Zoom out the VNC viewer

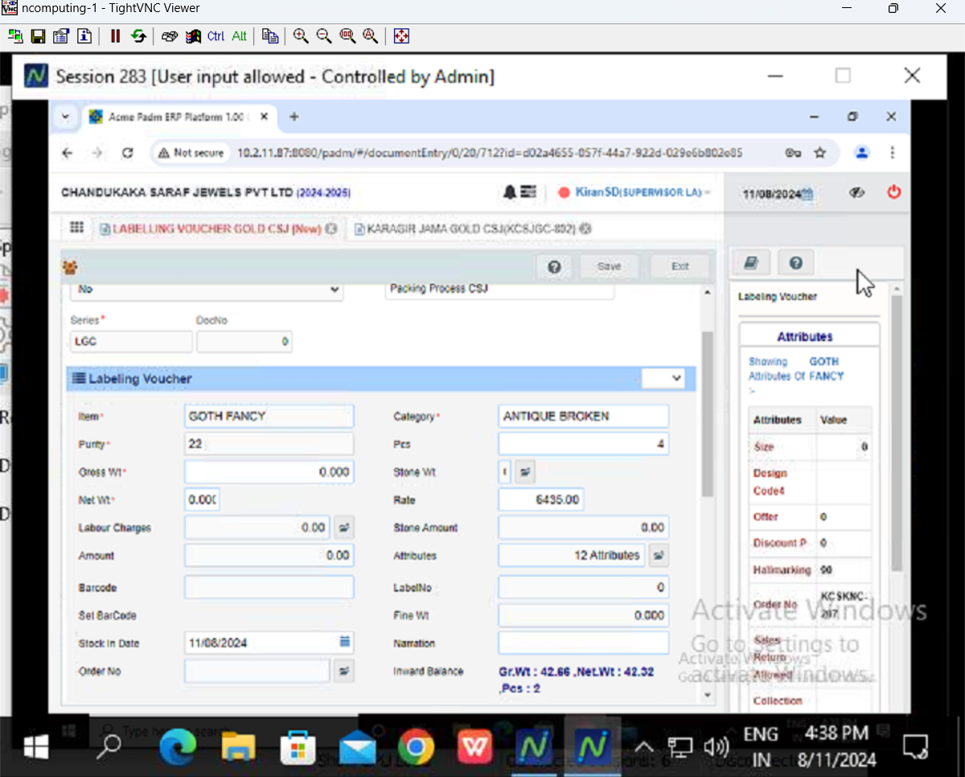(x=324, y=36)
